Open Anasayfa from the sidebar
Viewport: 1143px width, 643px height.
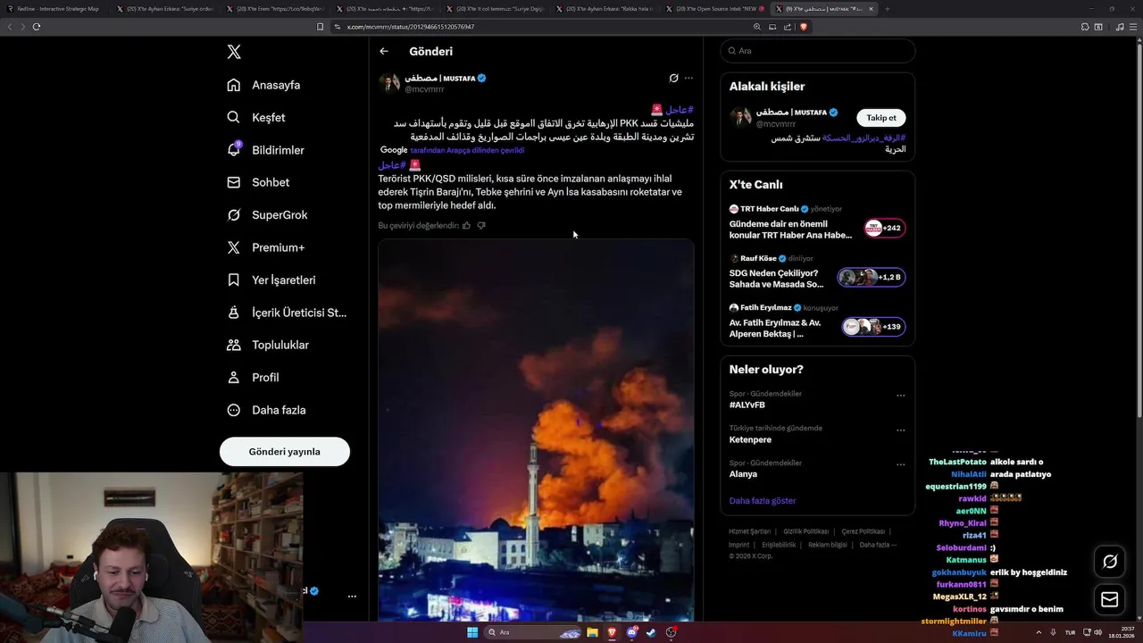pyautogui.click(x=264, y=85)
